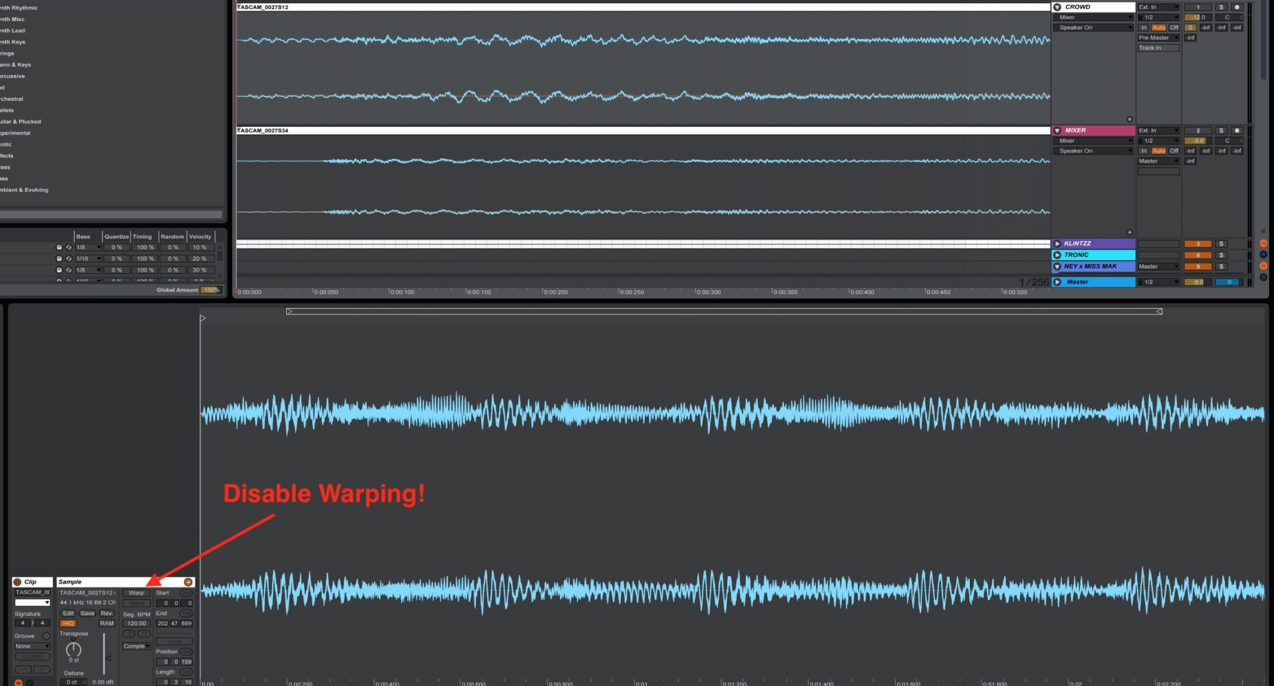Viewport: 1274px width, 686px height.
Task: Select the NEY x MISS MAK track icon
Action: tap(1057, 266)
